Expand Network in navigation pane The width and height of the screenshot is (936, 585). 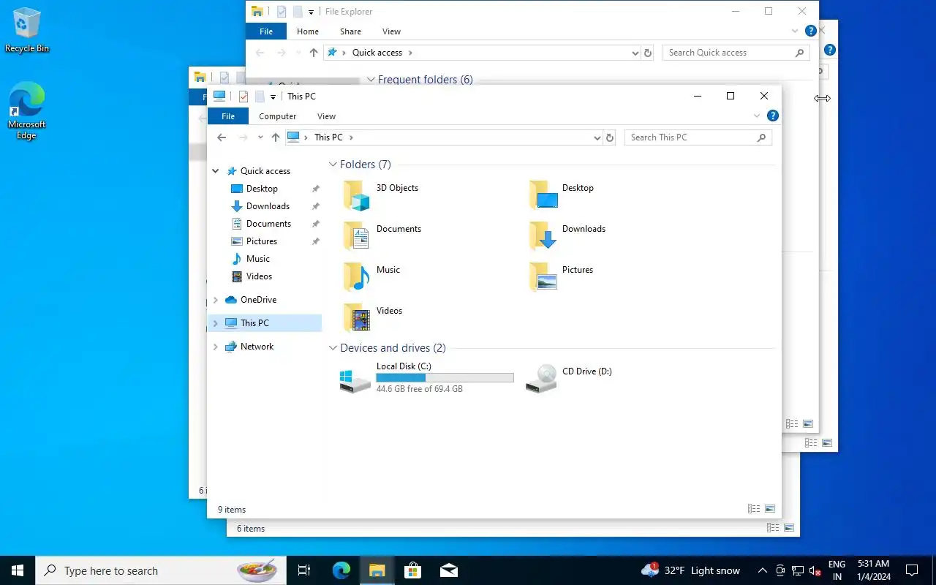coord(216,347)
